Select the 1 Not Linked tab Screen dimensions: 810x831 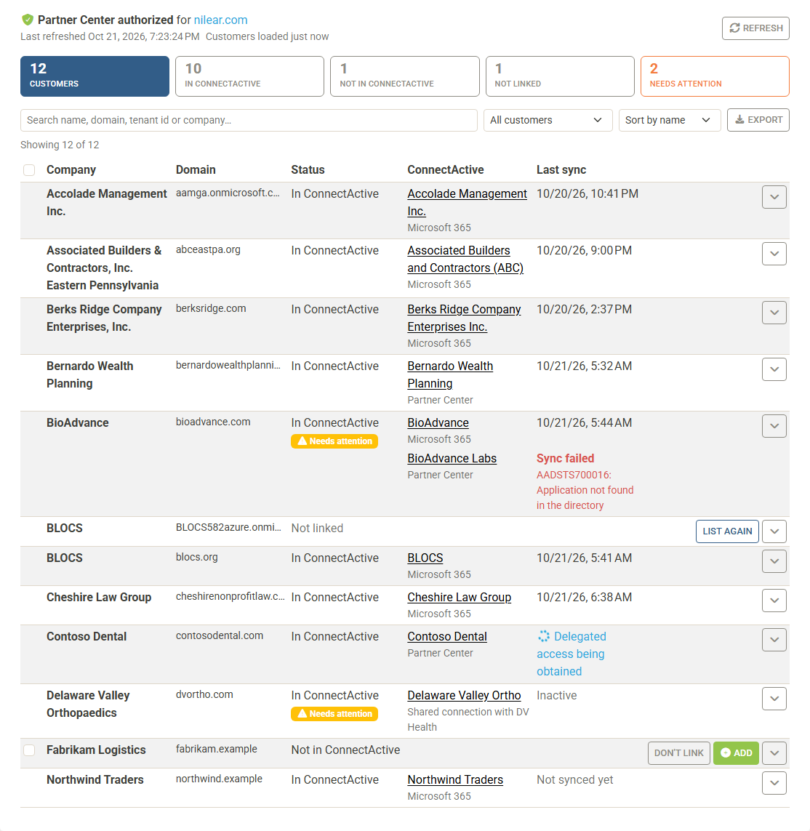[560, 76]
